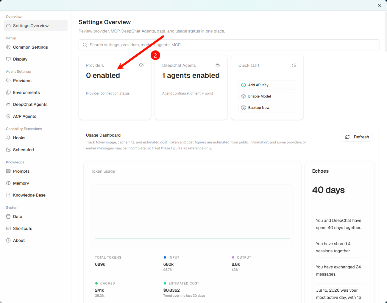Screen dimensions: 387x303
Task: Click the robot icon on DeepChat Agents card
Action: pos(218,65)
